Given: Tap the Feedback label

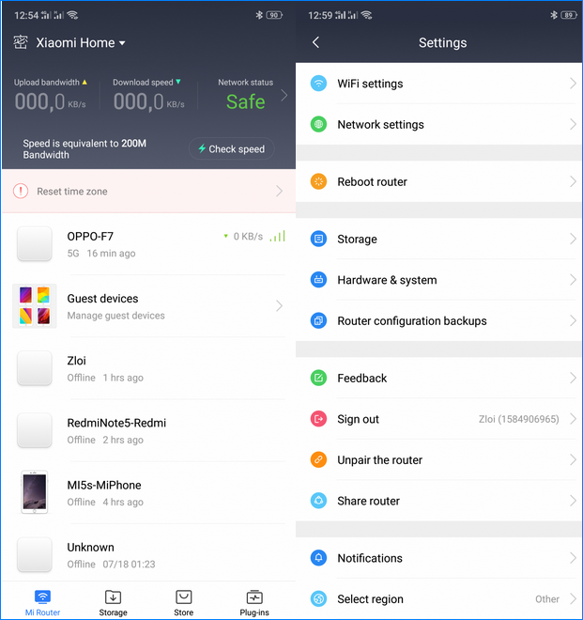Looking at the screenshot, I should tap(361, 378).
